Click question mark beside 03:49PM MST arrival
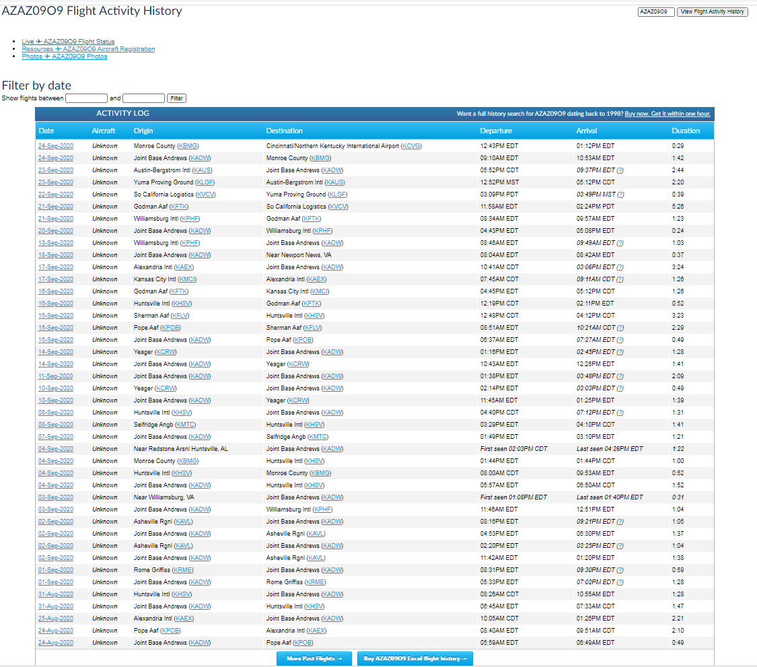Image resolution: width=757 pixels, height=667 pixels. [x=621, y=194]
